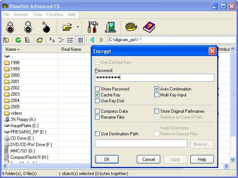The image size is (238, 178).
Task: Select the 2003 folder
Action: tap(12, 94)
